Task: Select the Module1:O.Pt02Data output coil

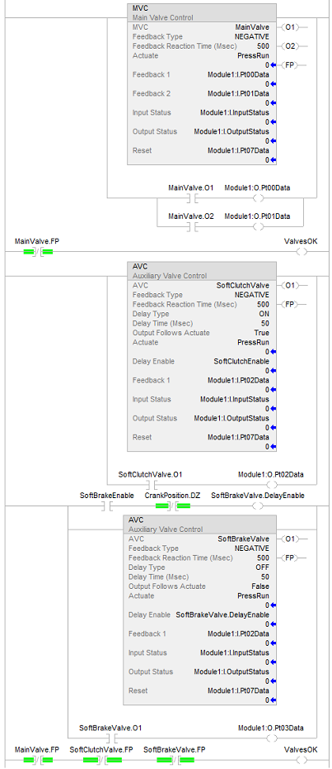Action: pyautogui.click(x=272, y=485)
